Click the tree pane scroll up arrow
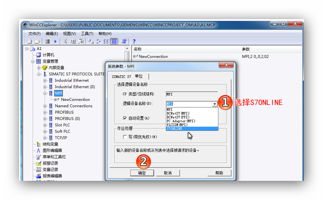The width and height of the screenshot is (323, 200). click(x=127, y=49)
